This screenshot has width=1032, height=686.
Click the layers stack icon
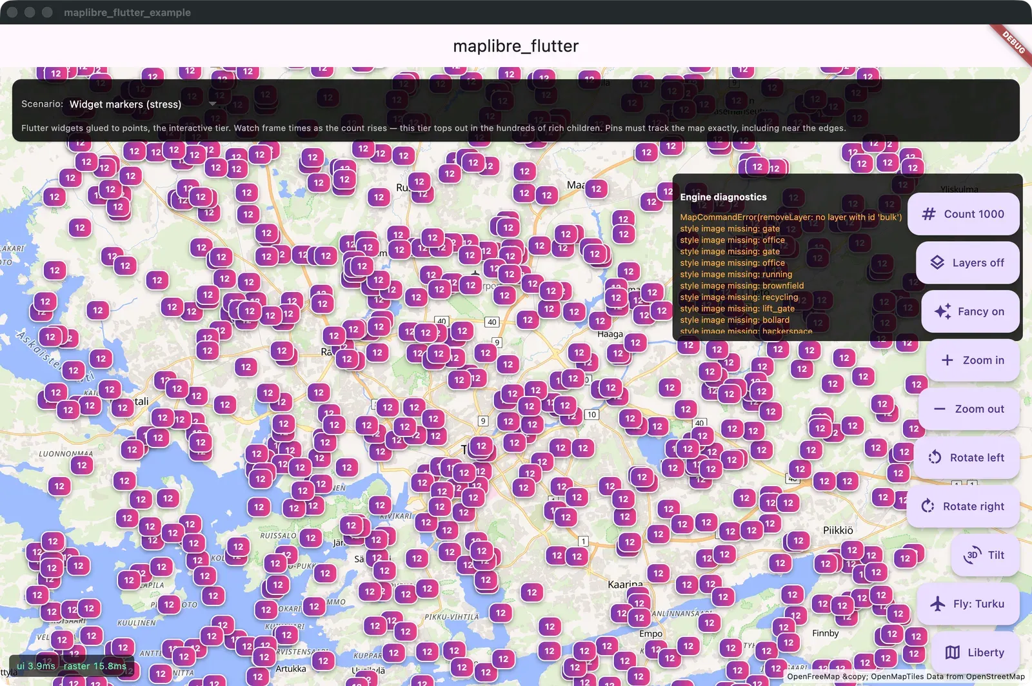pyautogui.click(x=937, y=262)
